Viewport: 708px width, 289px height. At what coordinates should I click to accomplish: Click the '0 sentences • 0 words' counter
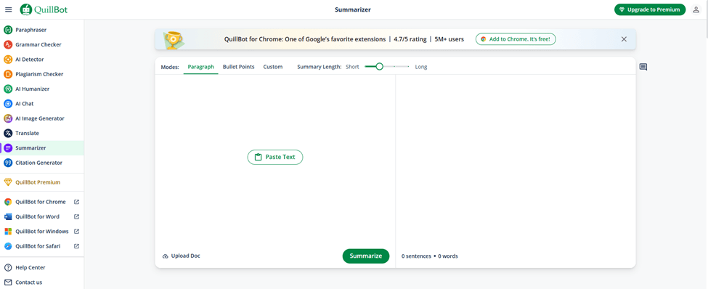(429, 256)
